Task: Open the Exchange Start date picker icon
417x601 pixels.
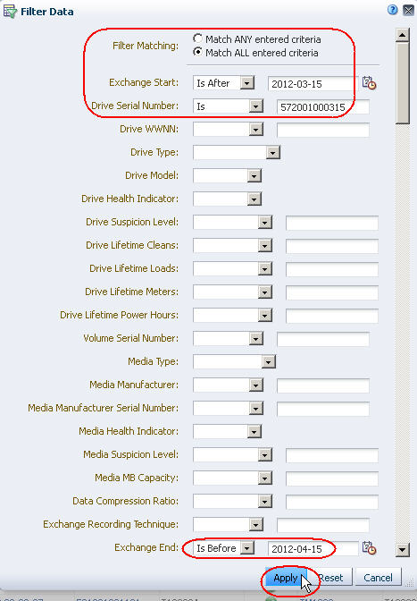Action: click(x=369, y=83)
